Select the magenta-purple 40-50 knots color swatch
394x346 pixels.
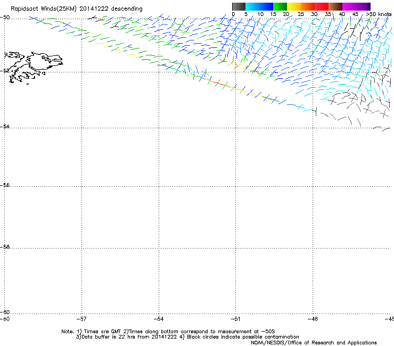pos(356,6)
